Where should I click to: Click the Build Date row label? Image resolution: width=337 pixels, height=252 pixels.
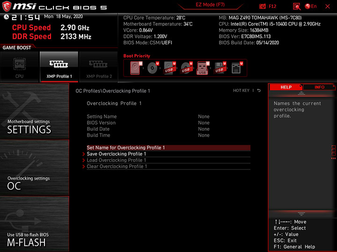pos(98,129)
